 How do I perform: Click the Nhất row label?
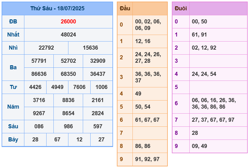coord(13,35)
